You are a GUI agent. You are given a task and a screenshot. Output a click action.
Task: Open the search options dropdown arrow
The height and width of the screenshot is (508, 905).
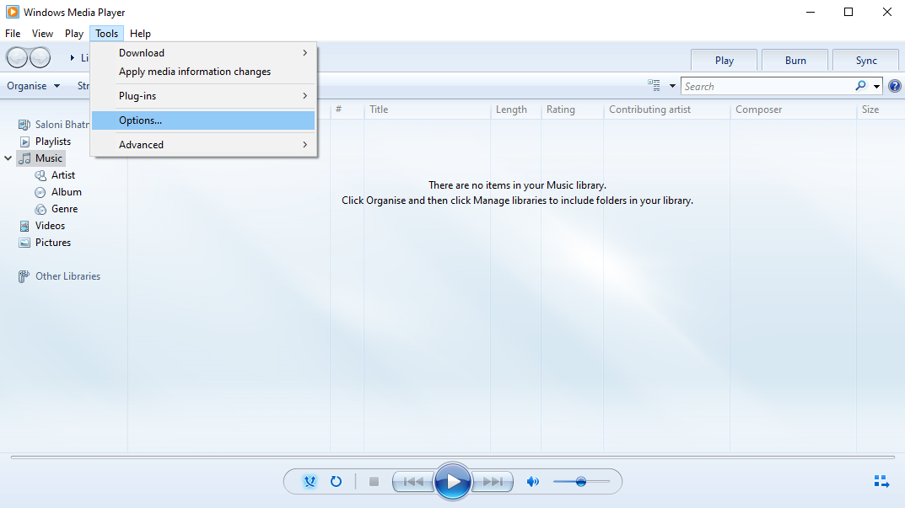pyautogui.click(x=876, y=87)
